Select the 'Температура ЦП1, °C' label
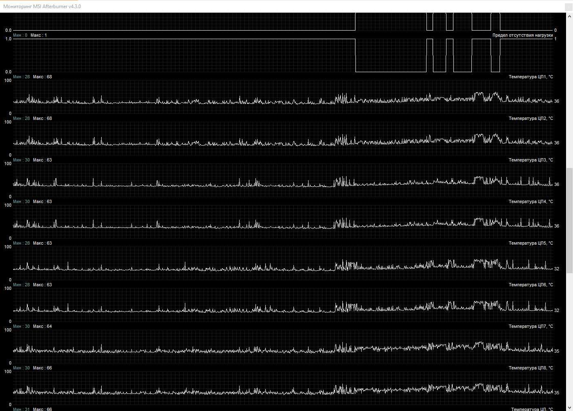 pyautogui.click(x=531, y=77)
